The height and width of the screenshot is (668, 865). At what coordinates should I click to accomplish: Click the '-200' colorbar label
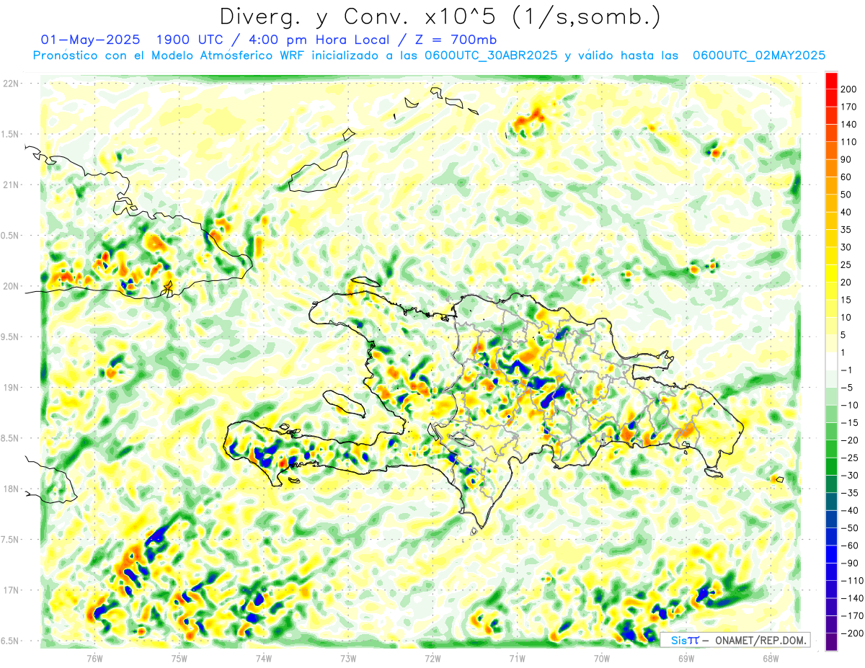pos(852,633)
